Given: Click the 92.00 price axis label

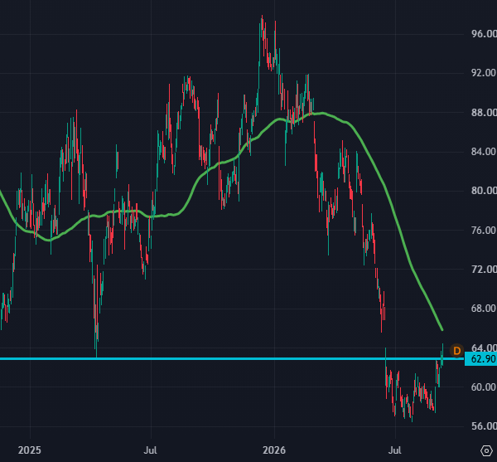Looking at the screenshot, I should pyautogui.click(x=484, y=73).
